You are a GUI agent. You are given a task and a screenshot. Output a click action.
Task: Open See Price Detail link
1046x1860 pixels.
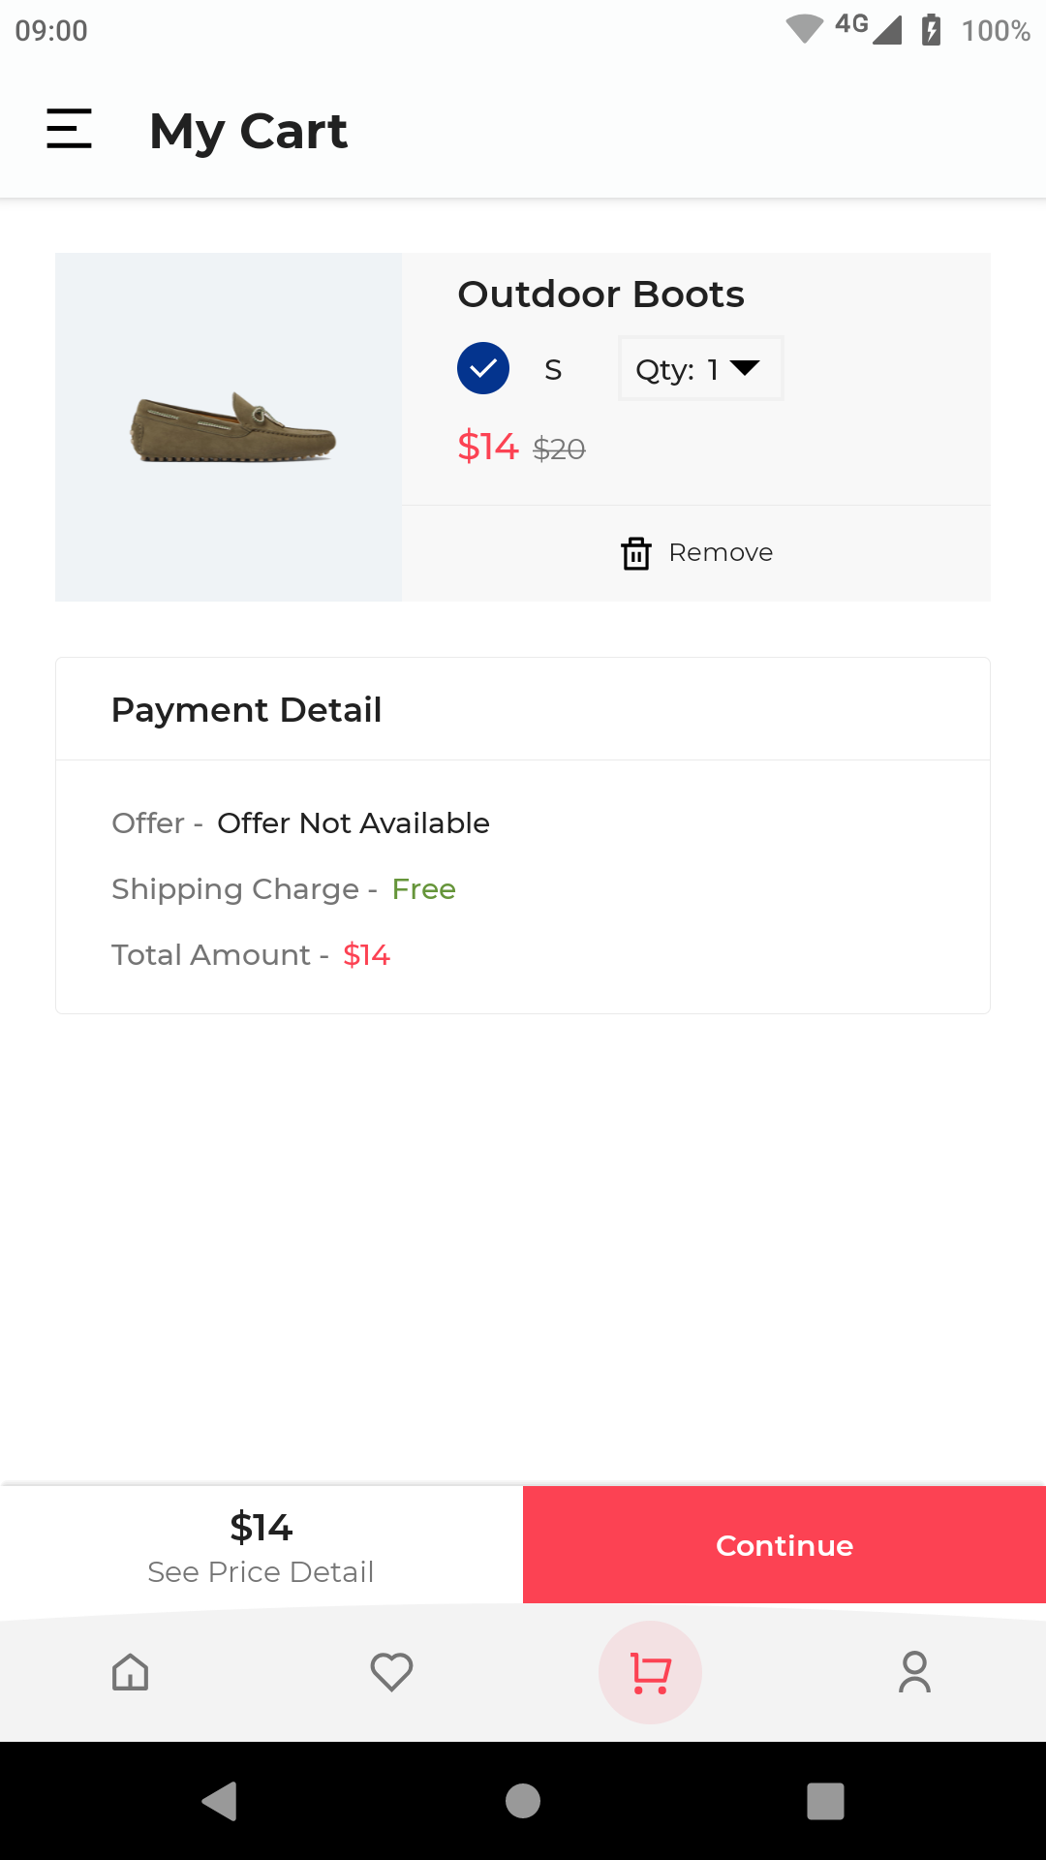click(x=261, y=1572)
